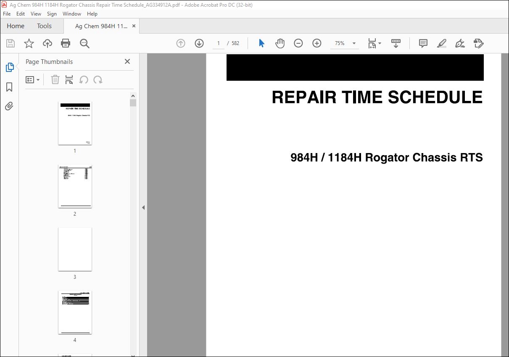Choose the Selection arrow tool

(261, 43)
